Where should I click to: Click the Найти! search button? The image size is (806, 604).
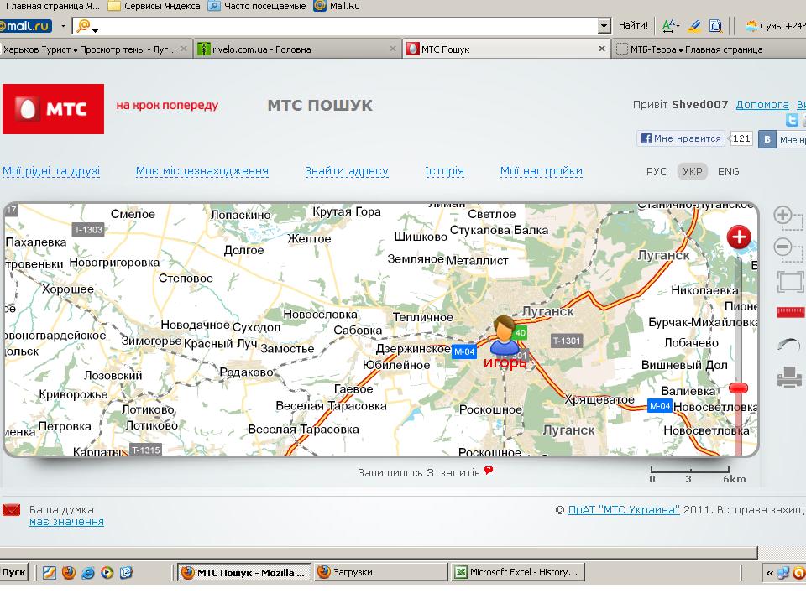click(633, 26)
